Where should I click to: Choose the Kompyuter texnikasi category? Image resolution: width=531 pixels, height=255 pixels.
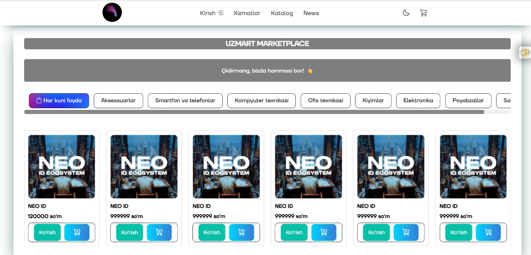point(261,101)
